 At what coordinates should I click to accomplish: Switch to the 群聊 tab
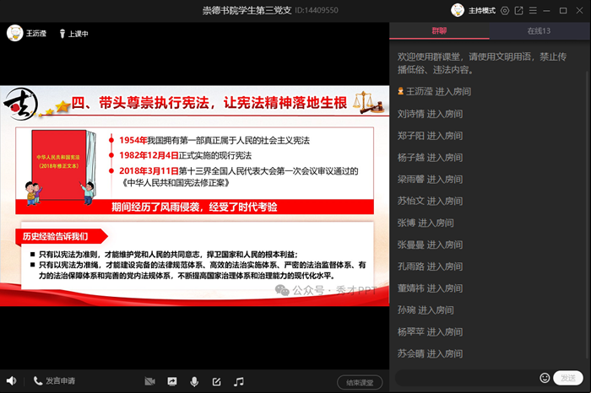pyautogui.click(x=440, y=31)
